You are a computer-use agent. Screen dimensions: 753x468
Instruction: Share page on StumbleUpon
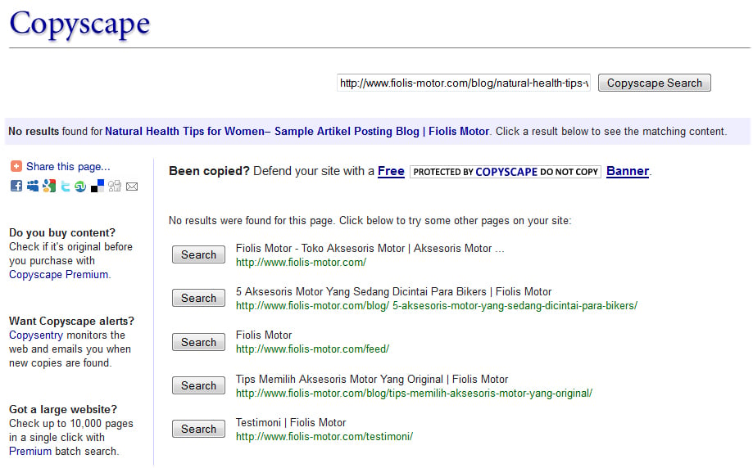pyautogui.click(x=80, y=186)
